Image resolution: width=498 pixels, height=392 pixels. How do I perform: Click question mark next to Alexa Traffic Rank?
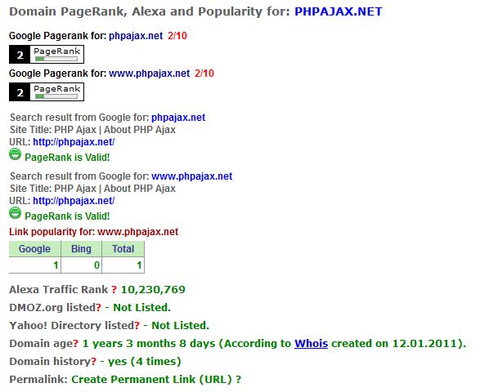[x=114, y=290]
